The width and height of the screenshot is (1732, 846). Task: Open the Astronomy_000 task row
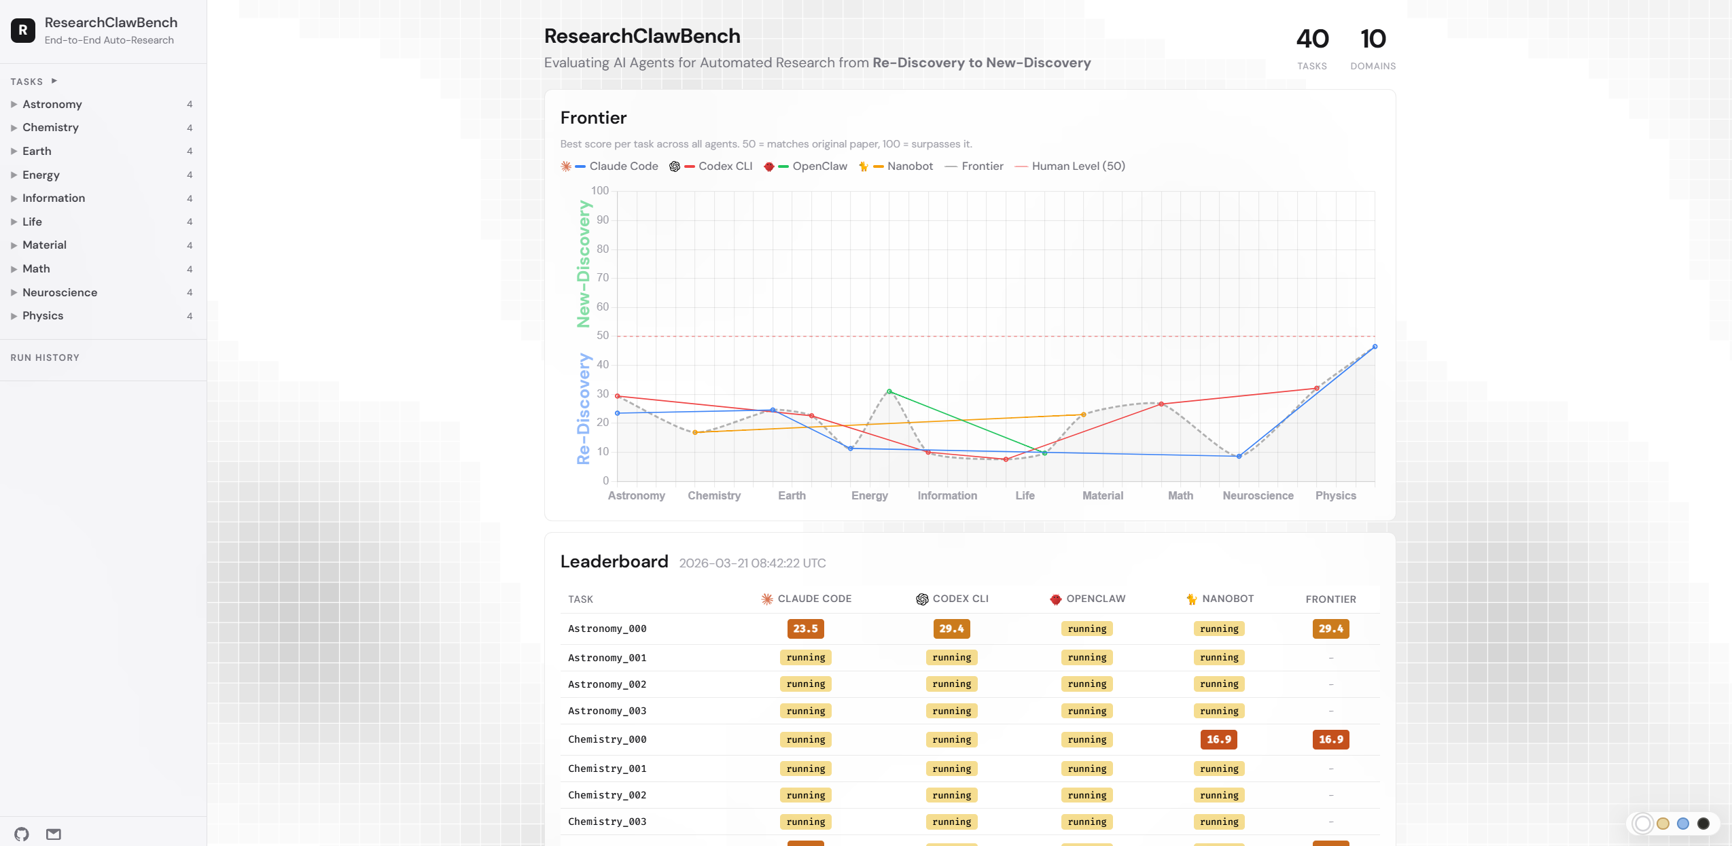[607, 629]
